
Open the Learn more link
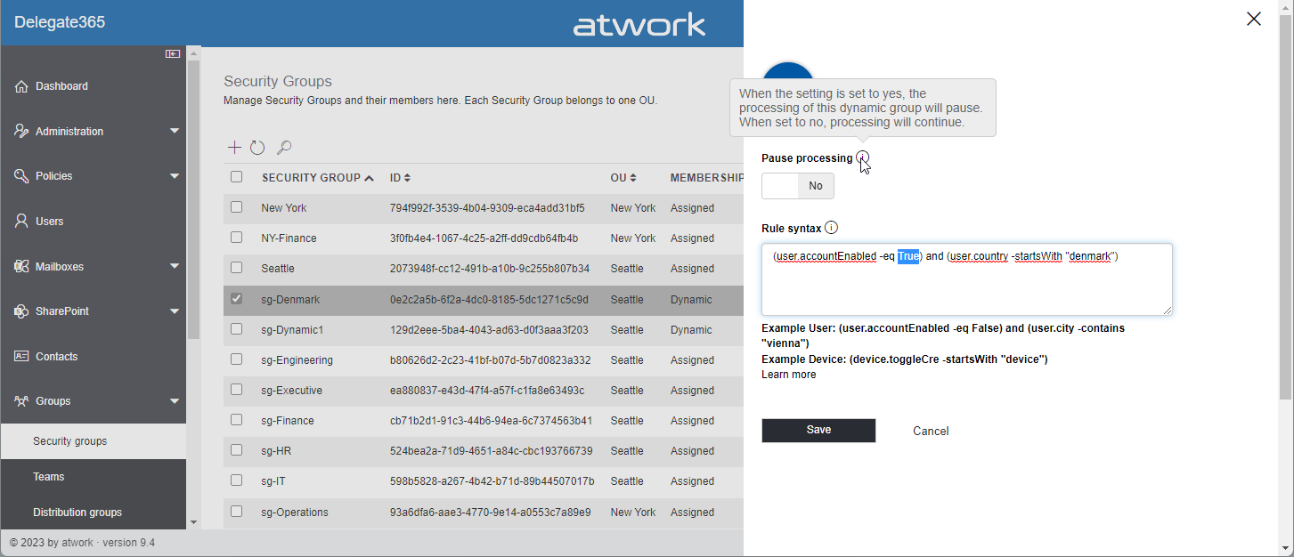(x=788, y=375)
